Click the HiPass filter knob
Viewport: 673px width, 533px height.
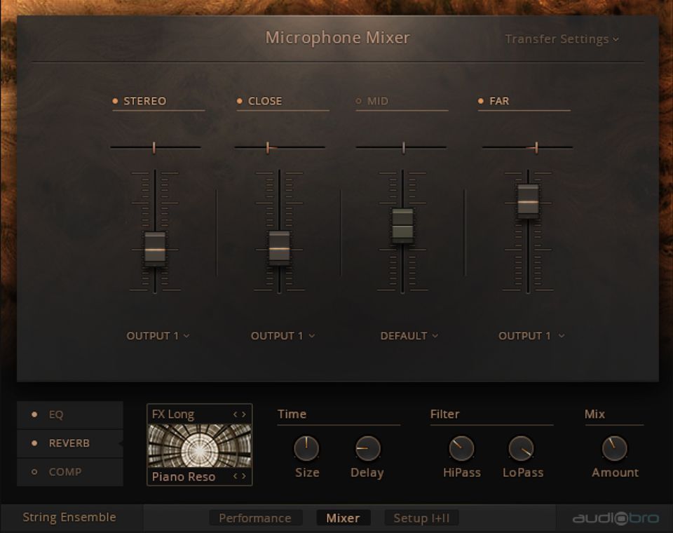click(461, 448)
